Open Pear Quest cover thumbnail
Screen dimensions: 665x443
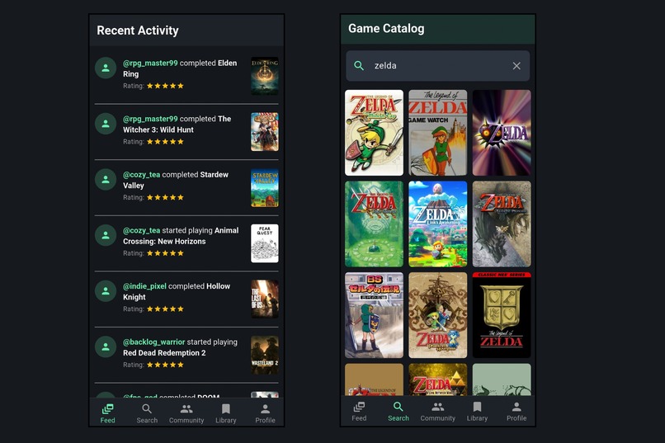(265, 243)
